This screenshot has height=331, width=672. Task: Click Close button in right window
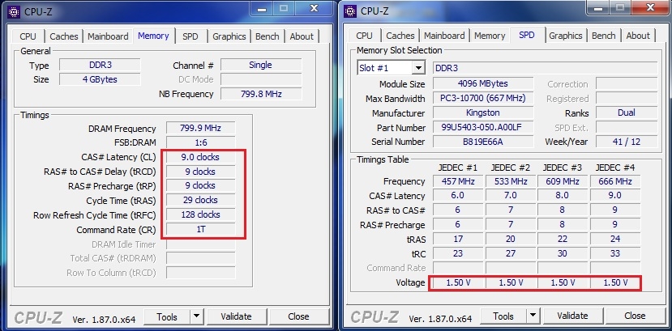(x=636, y=316)
